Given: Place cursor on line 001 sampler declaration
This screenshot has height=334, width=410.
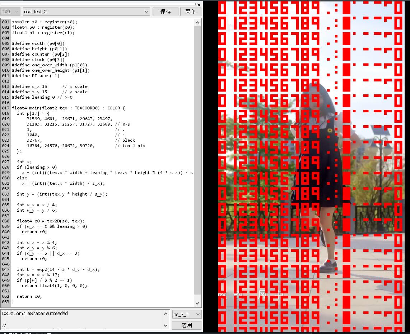Looking at the screenshot, I should click(x=44, y=22).
